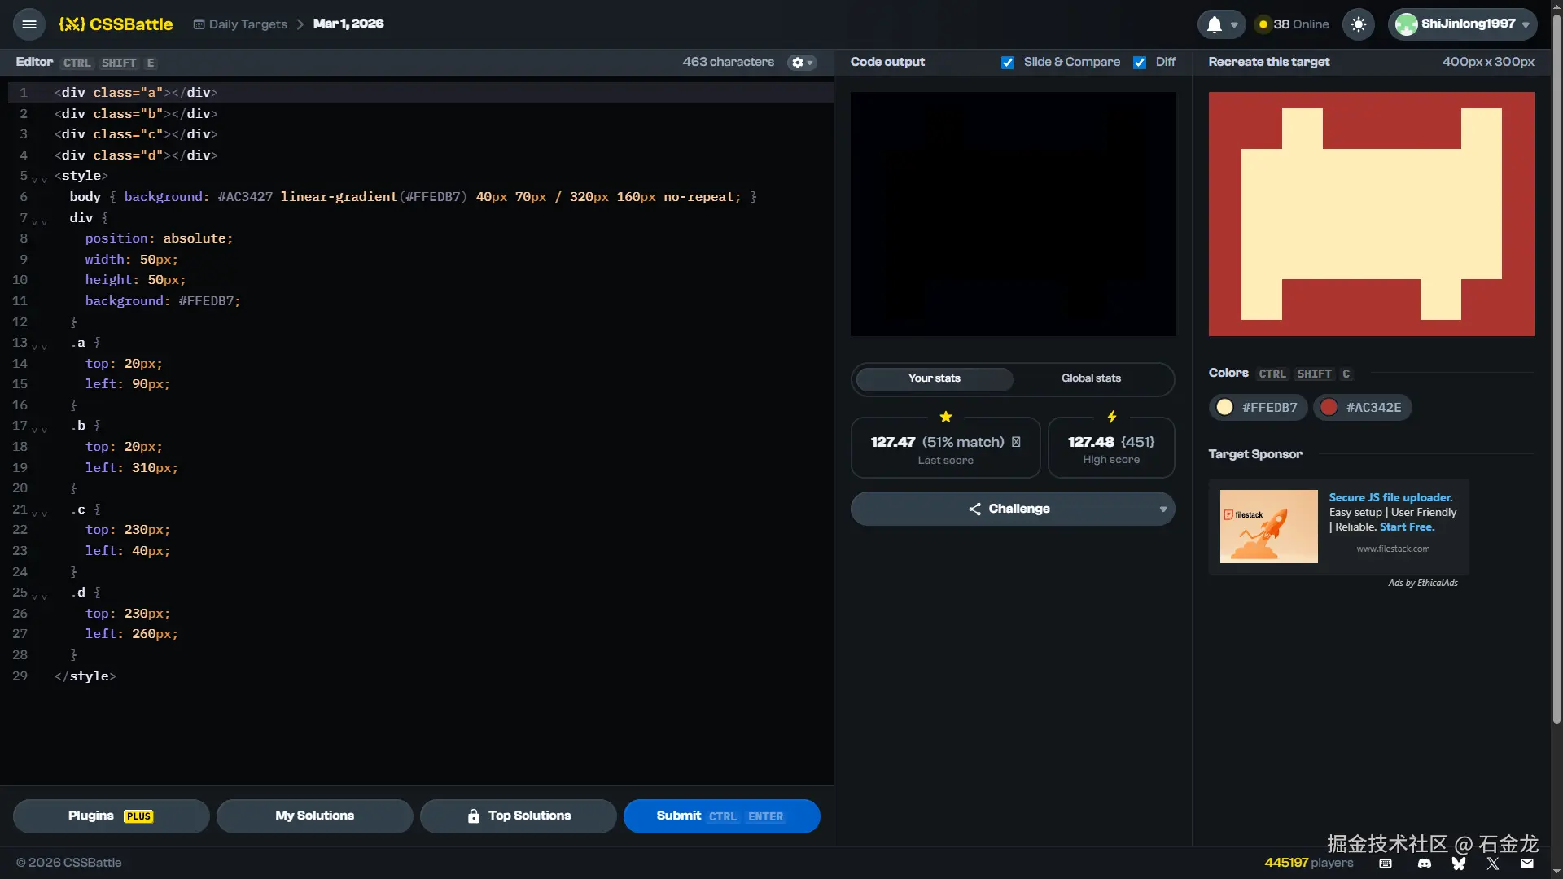Uncheck the Slide & Compare checkbox

coord(1008,63)
